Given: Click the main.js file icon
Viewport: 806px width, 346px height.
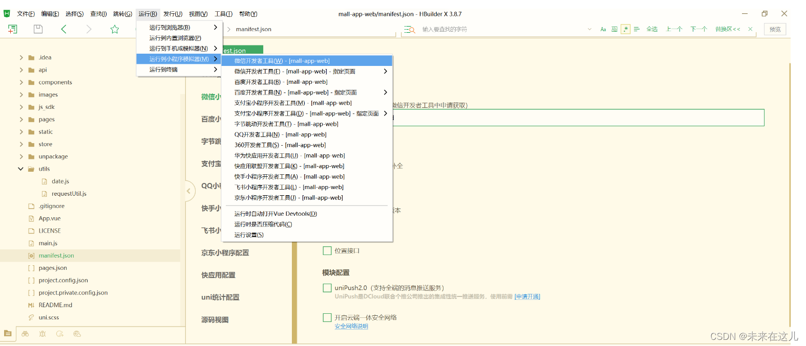Looking at the screenshot, I should pyautogui.click(x=31, y=243).
